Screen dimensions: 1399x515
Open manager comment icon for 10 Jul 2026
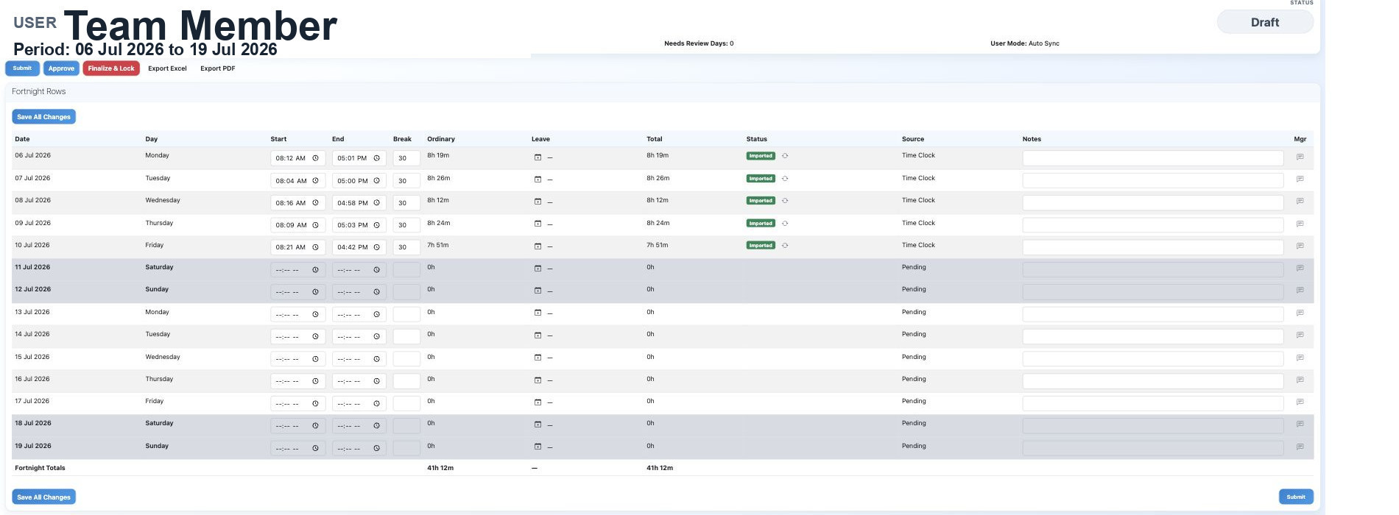coord(1300,246)
